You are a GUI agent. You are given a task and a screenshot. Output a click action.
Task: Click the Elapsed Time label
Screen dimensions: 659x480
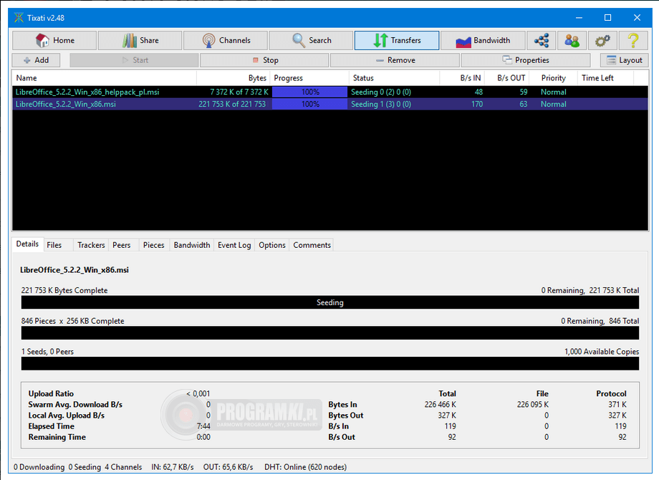click(52, 426)
